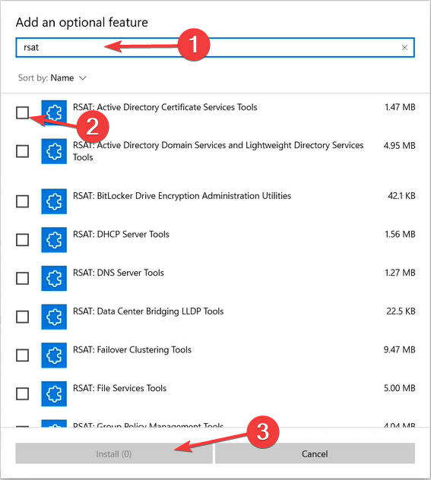Click the Domain Services and Lightweight Directory label
431x480 pixels.
(218, 151)
